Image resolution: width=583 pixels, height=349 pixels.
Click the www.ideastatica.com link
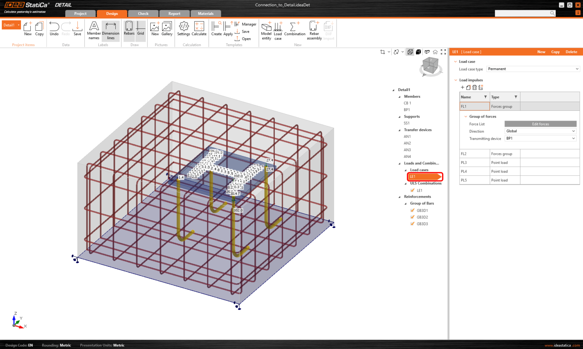tap(563, 345)
